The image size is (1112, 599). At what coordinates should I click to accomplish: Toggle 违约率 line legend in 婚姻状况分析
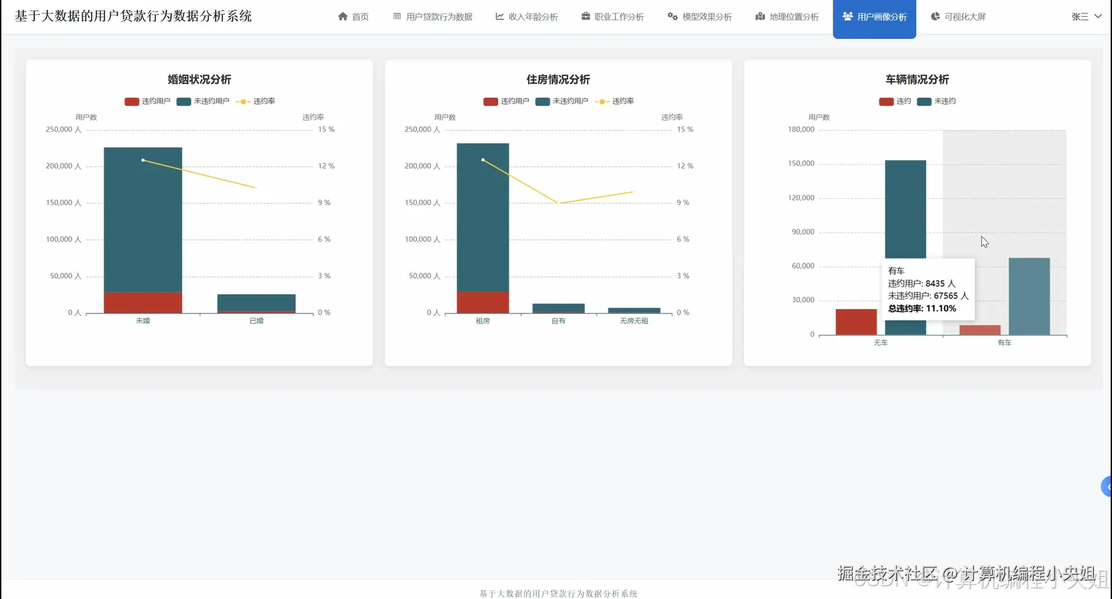pos(255,101)
